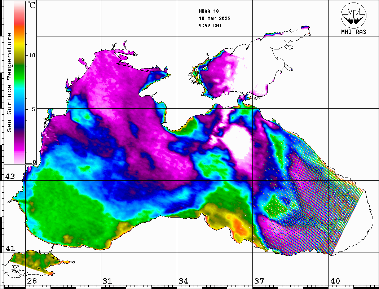The width and height of the screenshot is (379, 289).
Task: Click the MHI RAS circular logo
Action: pyautogui.click(x=353, y=15)
